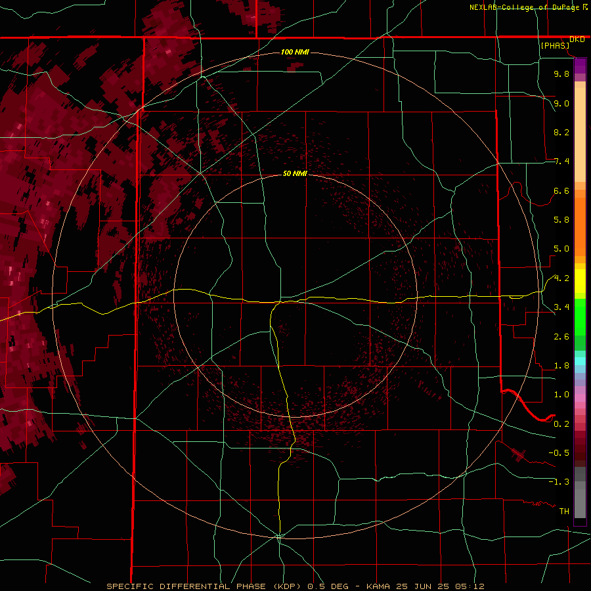Pick the yellow segment of the color bar
Viewport: 591px width, 591px height.
(580, 281)
